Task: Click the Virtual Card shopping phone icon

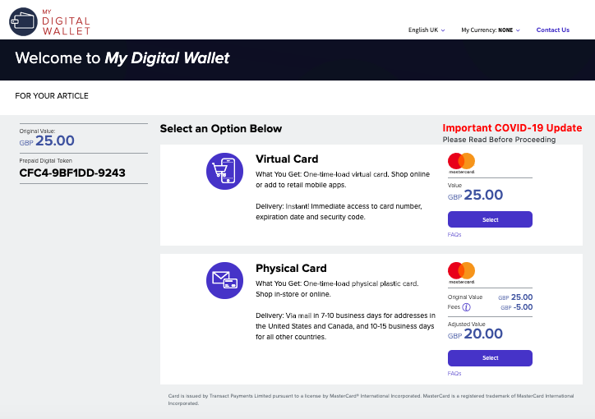Action: 224,172
